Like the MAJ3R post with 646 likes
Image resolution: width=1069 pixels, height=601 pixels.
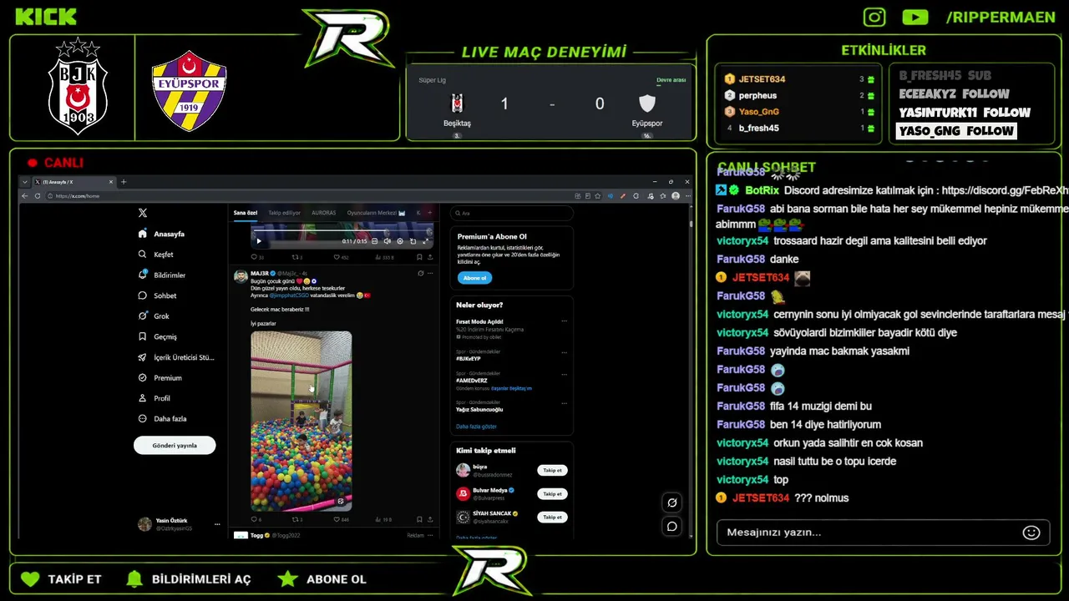341,519
